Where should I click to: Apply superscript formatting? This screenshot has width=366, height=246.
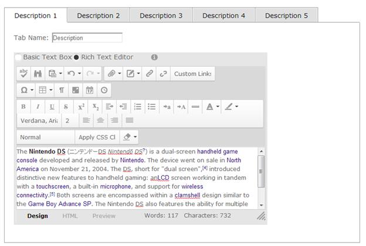[81, 107]
